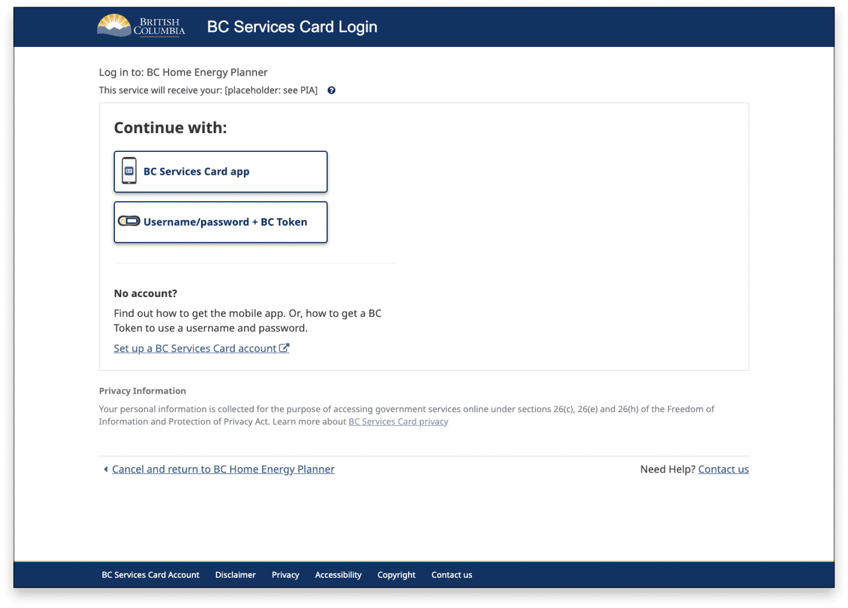Open the help question mark icon
The width and height of the screenshot is (848, 608).
pos(331,90)
